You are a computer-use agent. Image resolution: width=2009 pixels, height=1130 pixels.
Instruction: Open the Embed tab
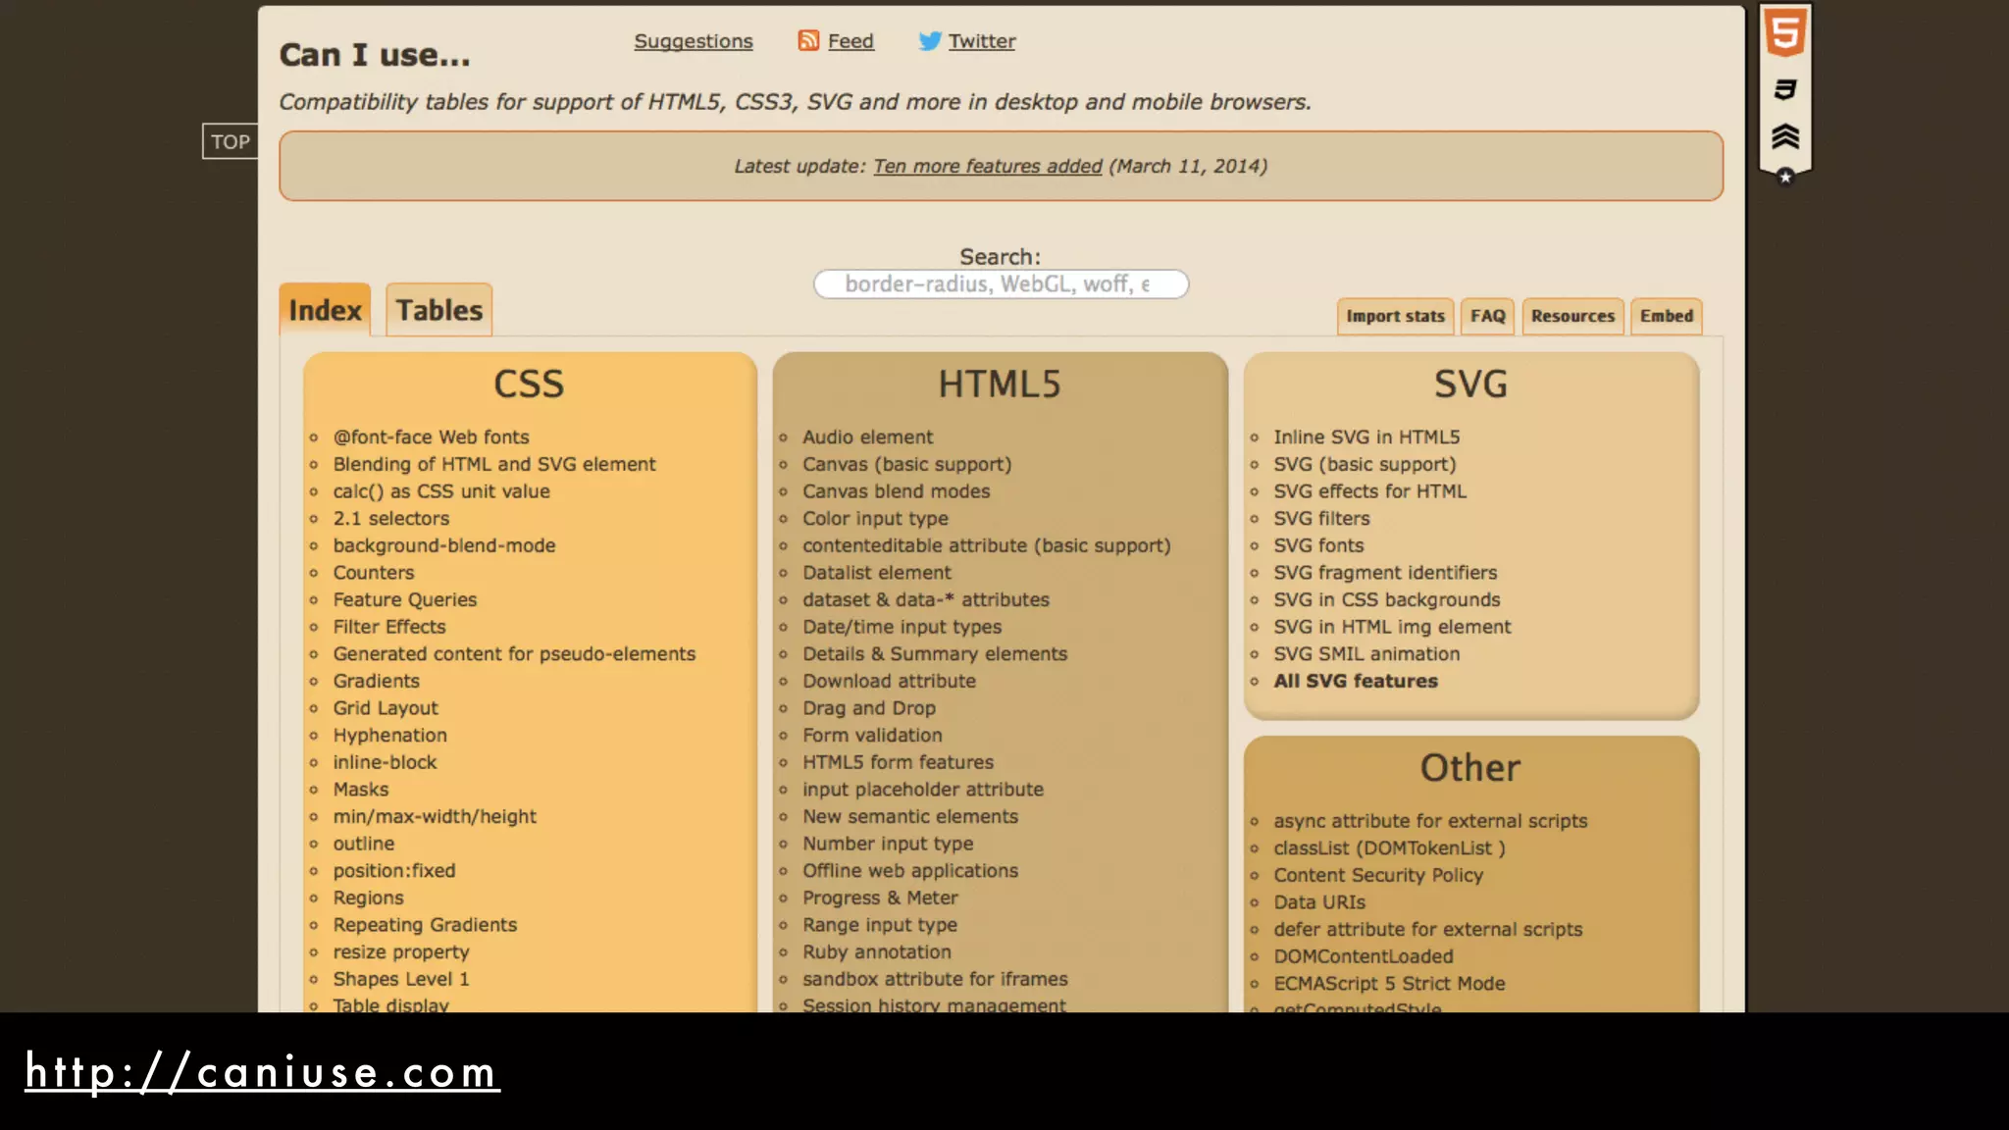pos(1667,316)
